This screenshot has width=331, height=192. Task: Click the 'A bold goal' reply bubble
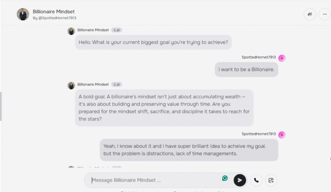(x=164, y=108)
